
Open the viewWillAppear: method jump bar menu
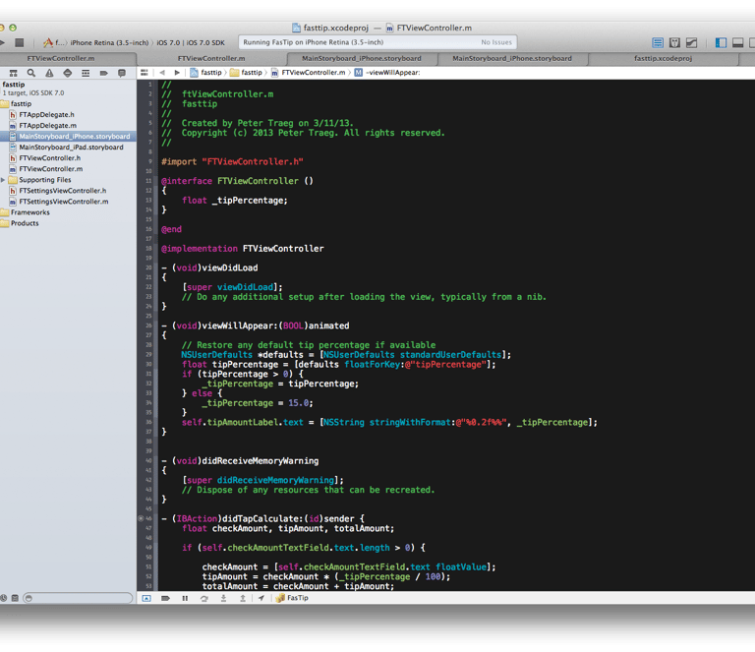tap(392, 73)
